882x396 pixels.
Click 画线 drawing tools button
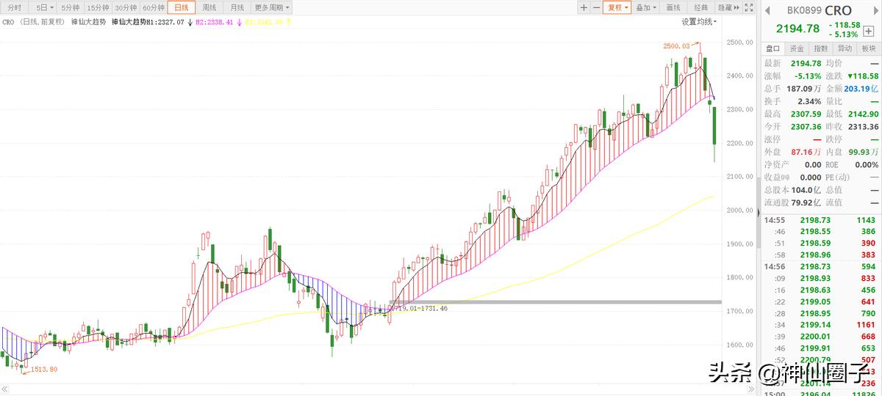tap(673, 7)
